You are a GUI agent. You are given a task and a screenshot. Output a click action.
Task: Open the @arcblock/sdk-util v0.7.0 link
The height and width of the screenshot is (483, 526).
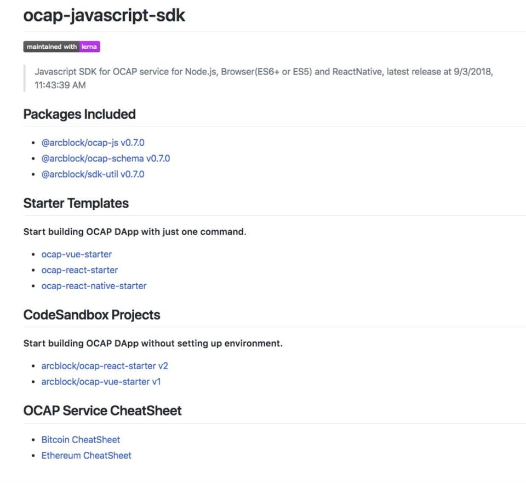click(x=93, y=175)
